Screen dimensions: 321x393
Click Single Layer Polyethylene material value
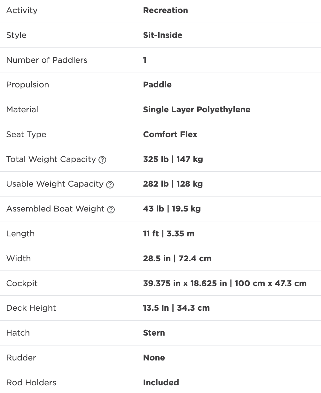point(197,109)
